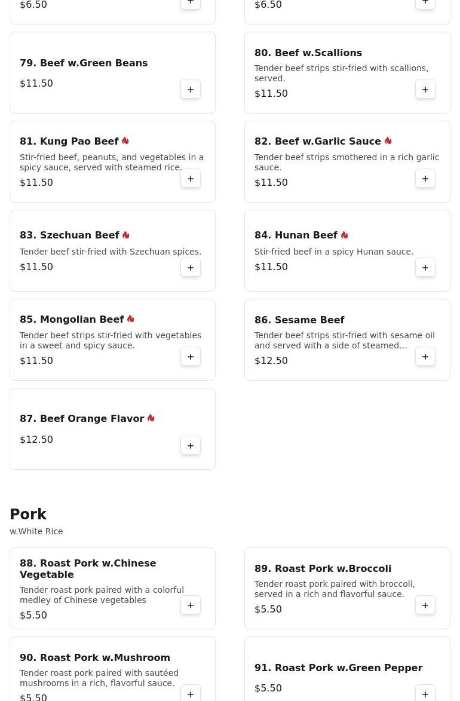Open 89. Roast Pork w.Broccoli title

[x=323, y=569]
